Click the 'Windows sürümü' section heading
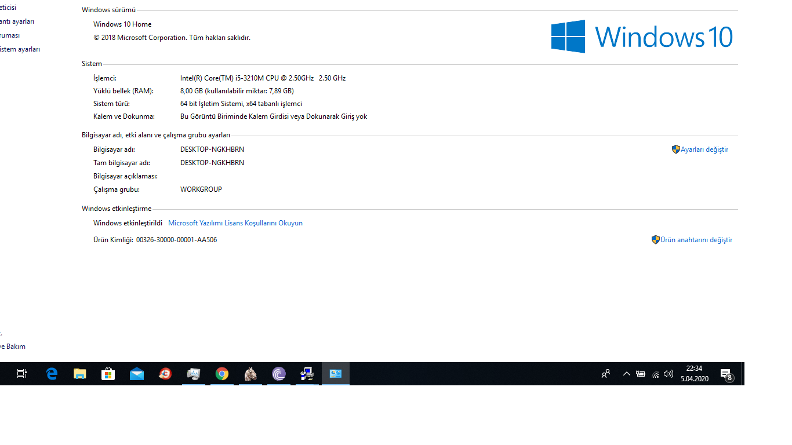Image resolution: width=792 pixels, height=445 pixels. (109, 10)
